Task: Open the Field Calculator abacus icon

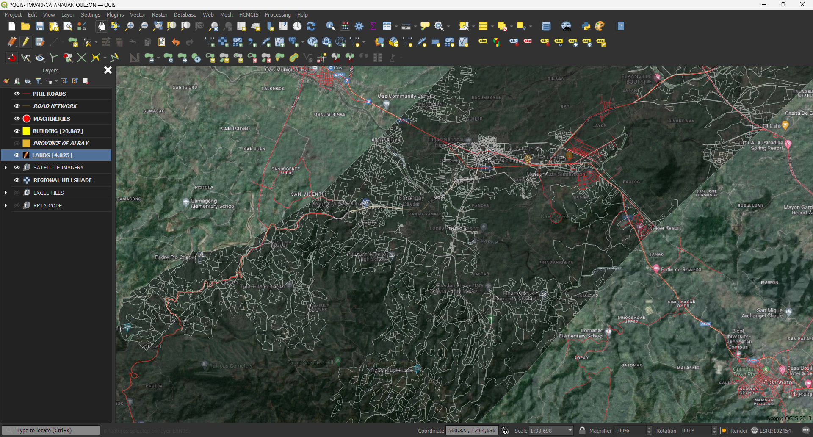Action: coord(345,26)
